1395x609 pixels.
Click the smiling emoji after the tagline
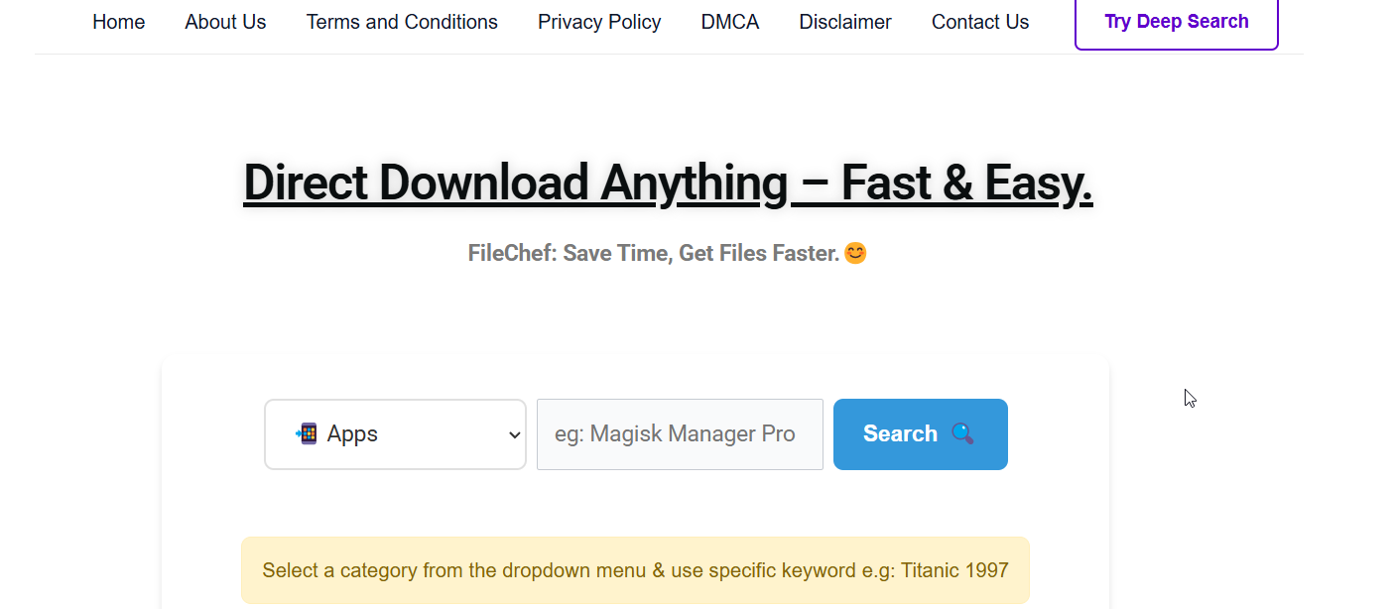(855, 252)
